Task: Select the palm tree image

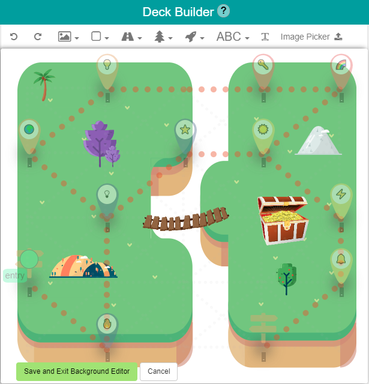Action: [44, 85]
